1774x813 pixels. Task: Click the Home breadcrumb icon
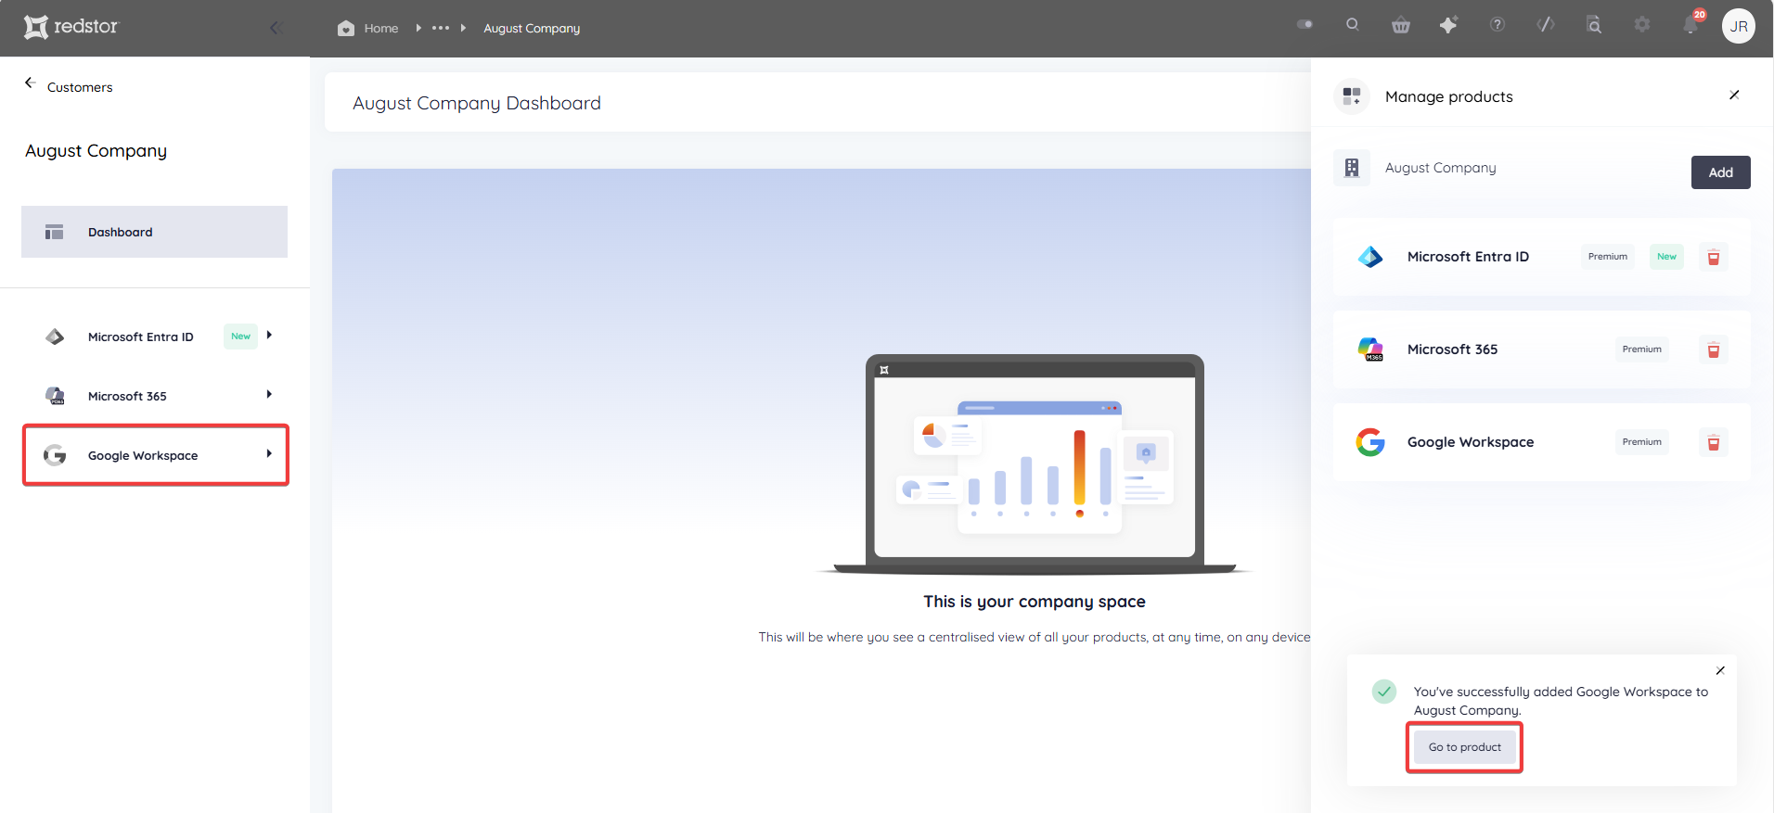tap(346, 28)
